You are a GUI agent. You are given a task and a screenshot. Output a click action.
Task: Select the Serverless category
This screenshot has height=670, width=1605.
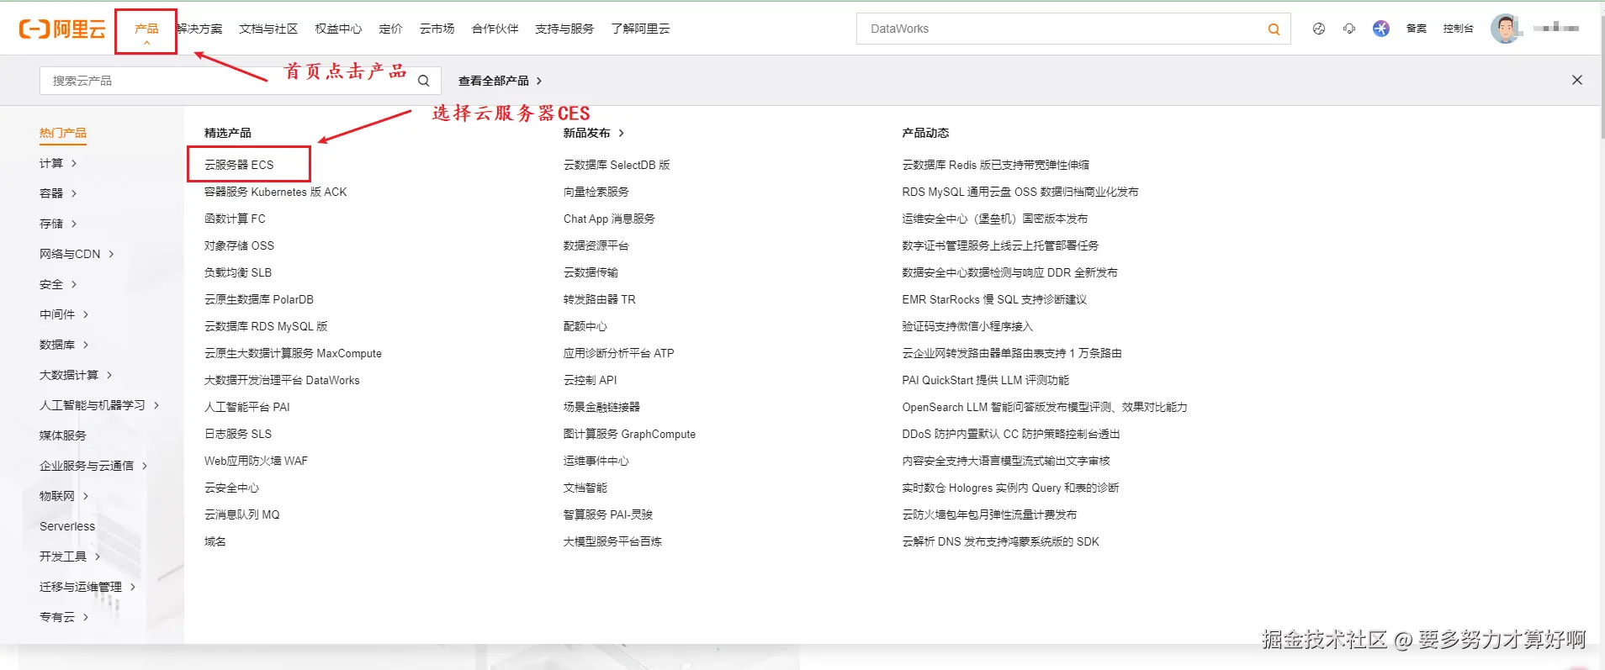point(67,526)
